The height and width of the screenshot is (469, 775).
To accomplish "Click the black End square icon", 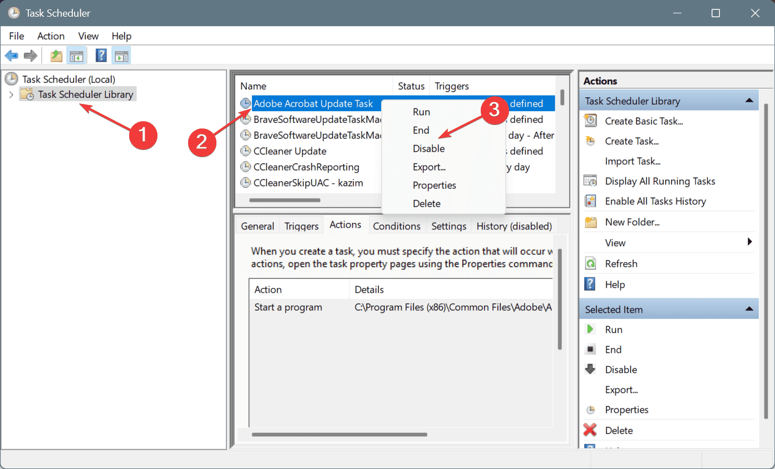I will 591,350.
